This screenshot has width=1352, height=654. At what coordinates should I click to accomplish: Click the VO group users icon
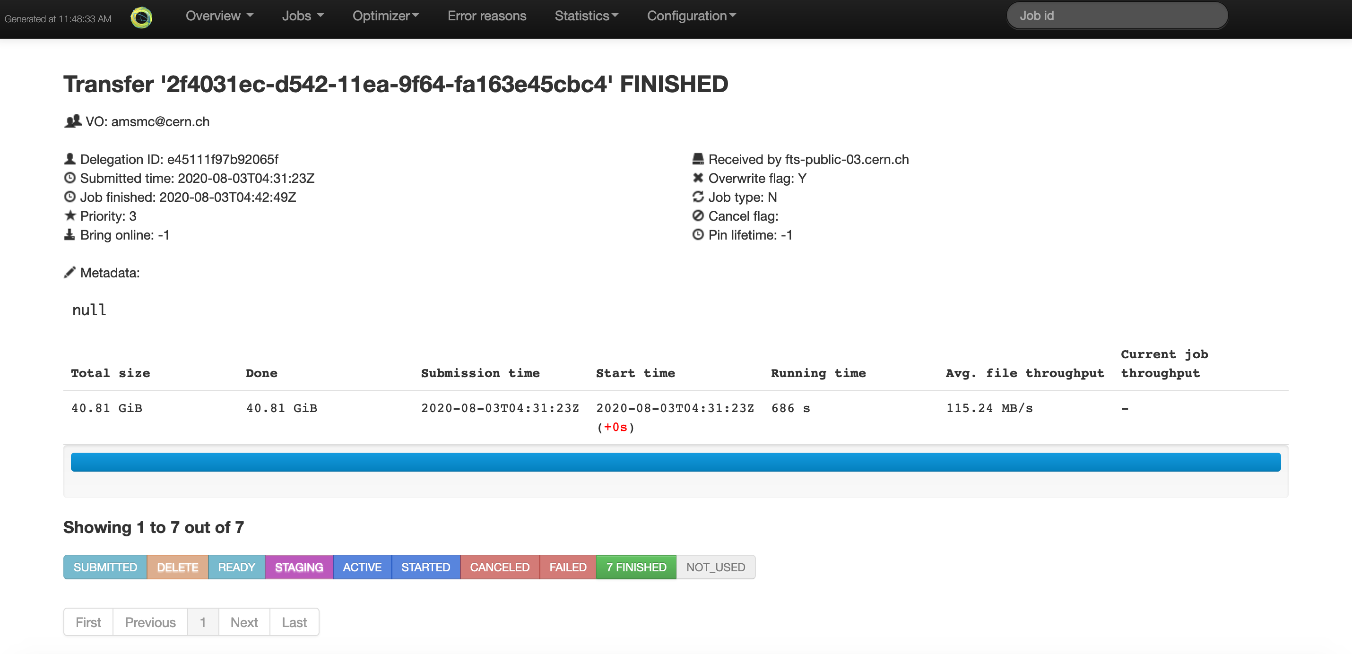(72, 121)
